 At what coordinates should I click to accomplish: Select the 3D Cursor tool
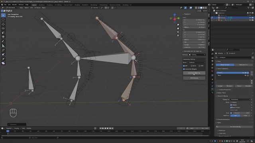coord(3,19)
